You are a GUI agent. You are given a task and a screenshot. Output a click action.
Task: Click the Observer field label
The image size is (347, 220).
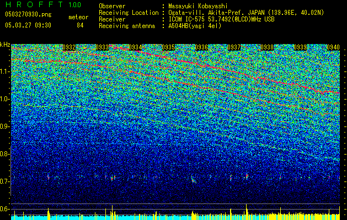[x=112, y=6]
